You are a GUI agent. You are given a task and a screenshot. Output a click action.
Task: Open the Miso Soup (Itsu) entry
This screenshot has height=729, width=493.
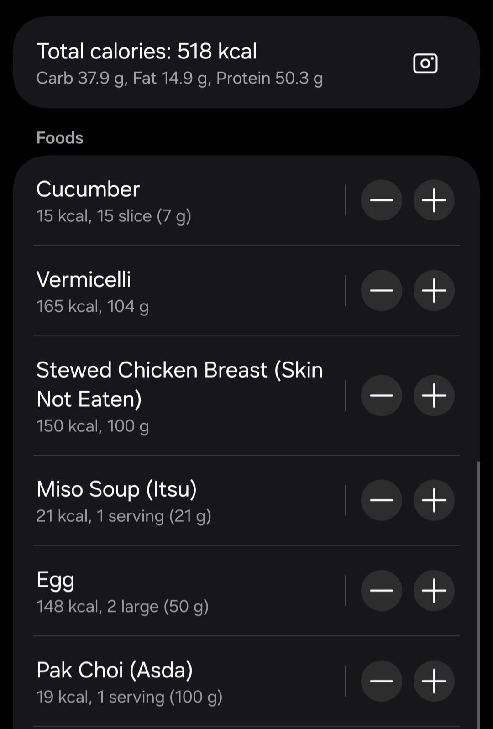point(183,501)
